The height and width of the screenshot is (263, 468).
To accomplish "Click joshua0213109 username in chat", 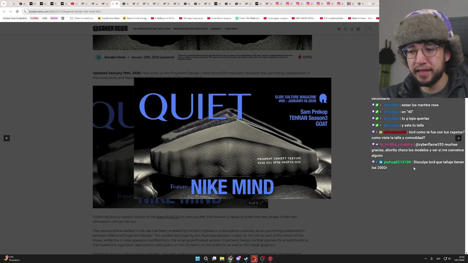I will 397,162.
